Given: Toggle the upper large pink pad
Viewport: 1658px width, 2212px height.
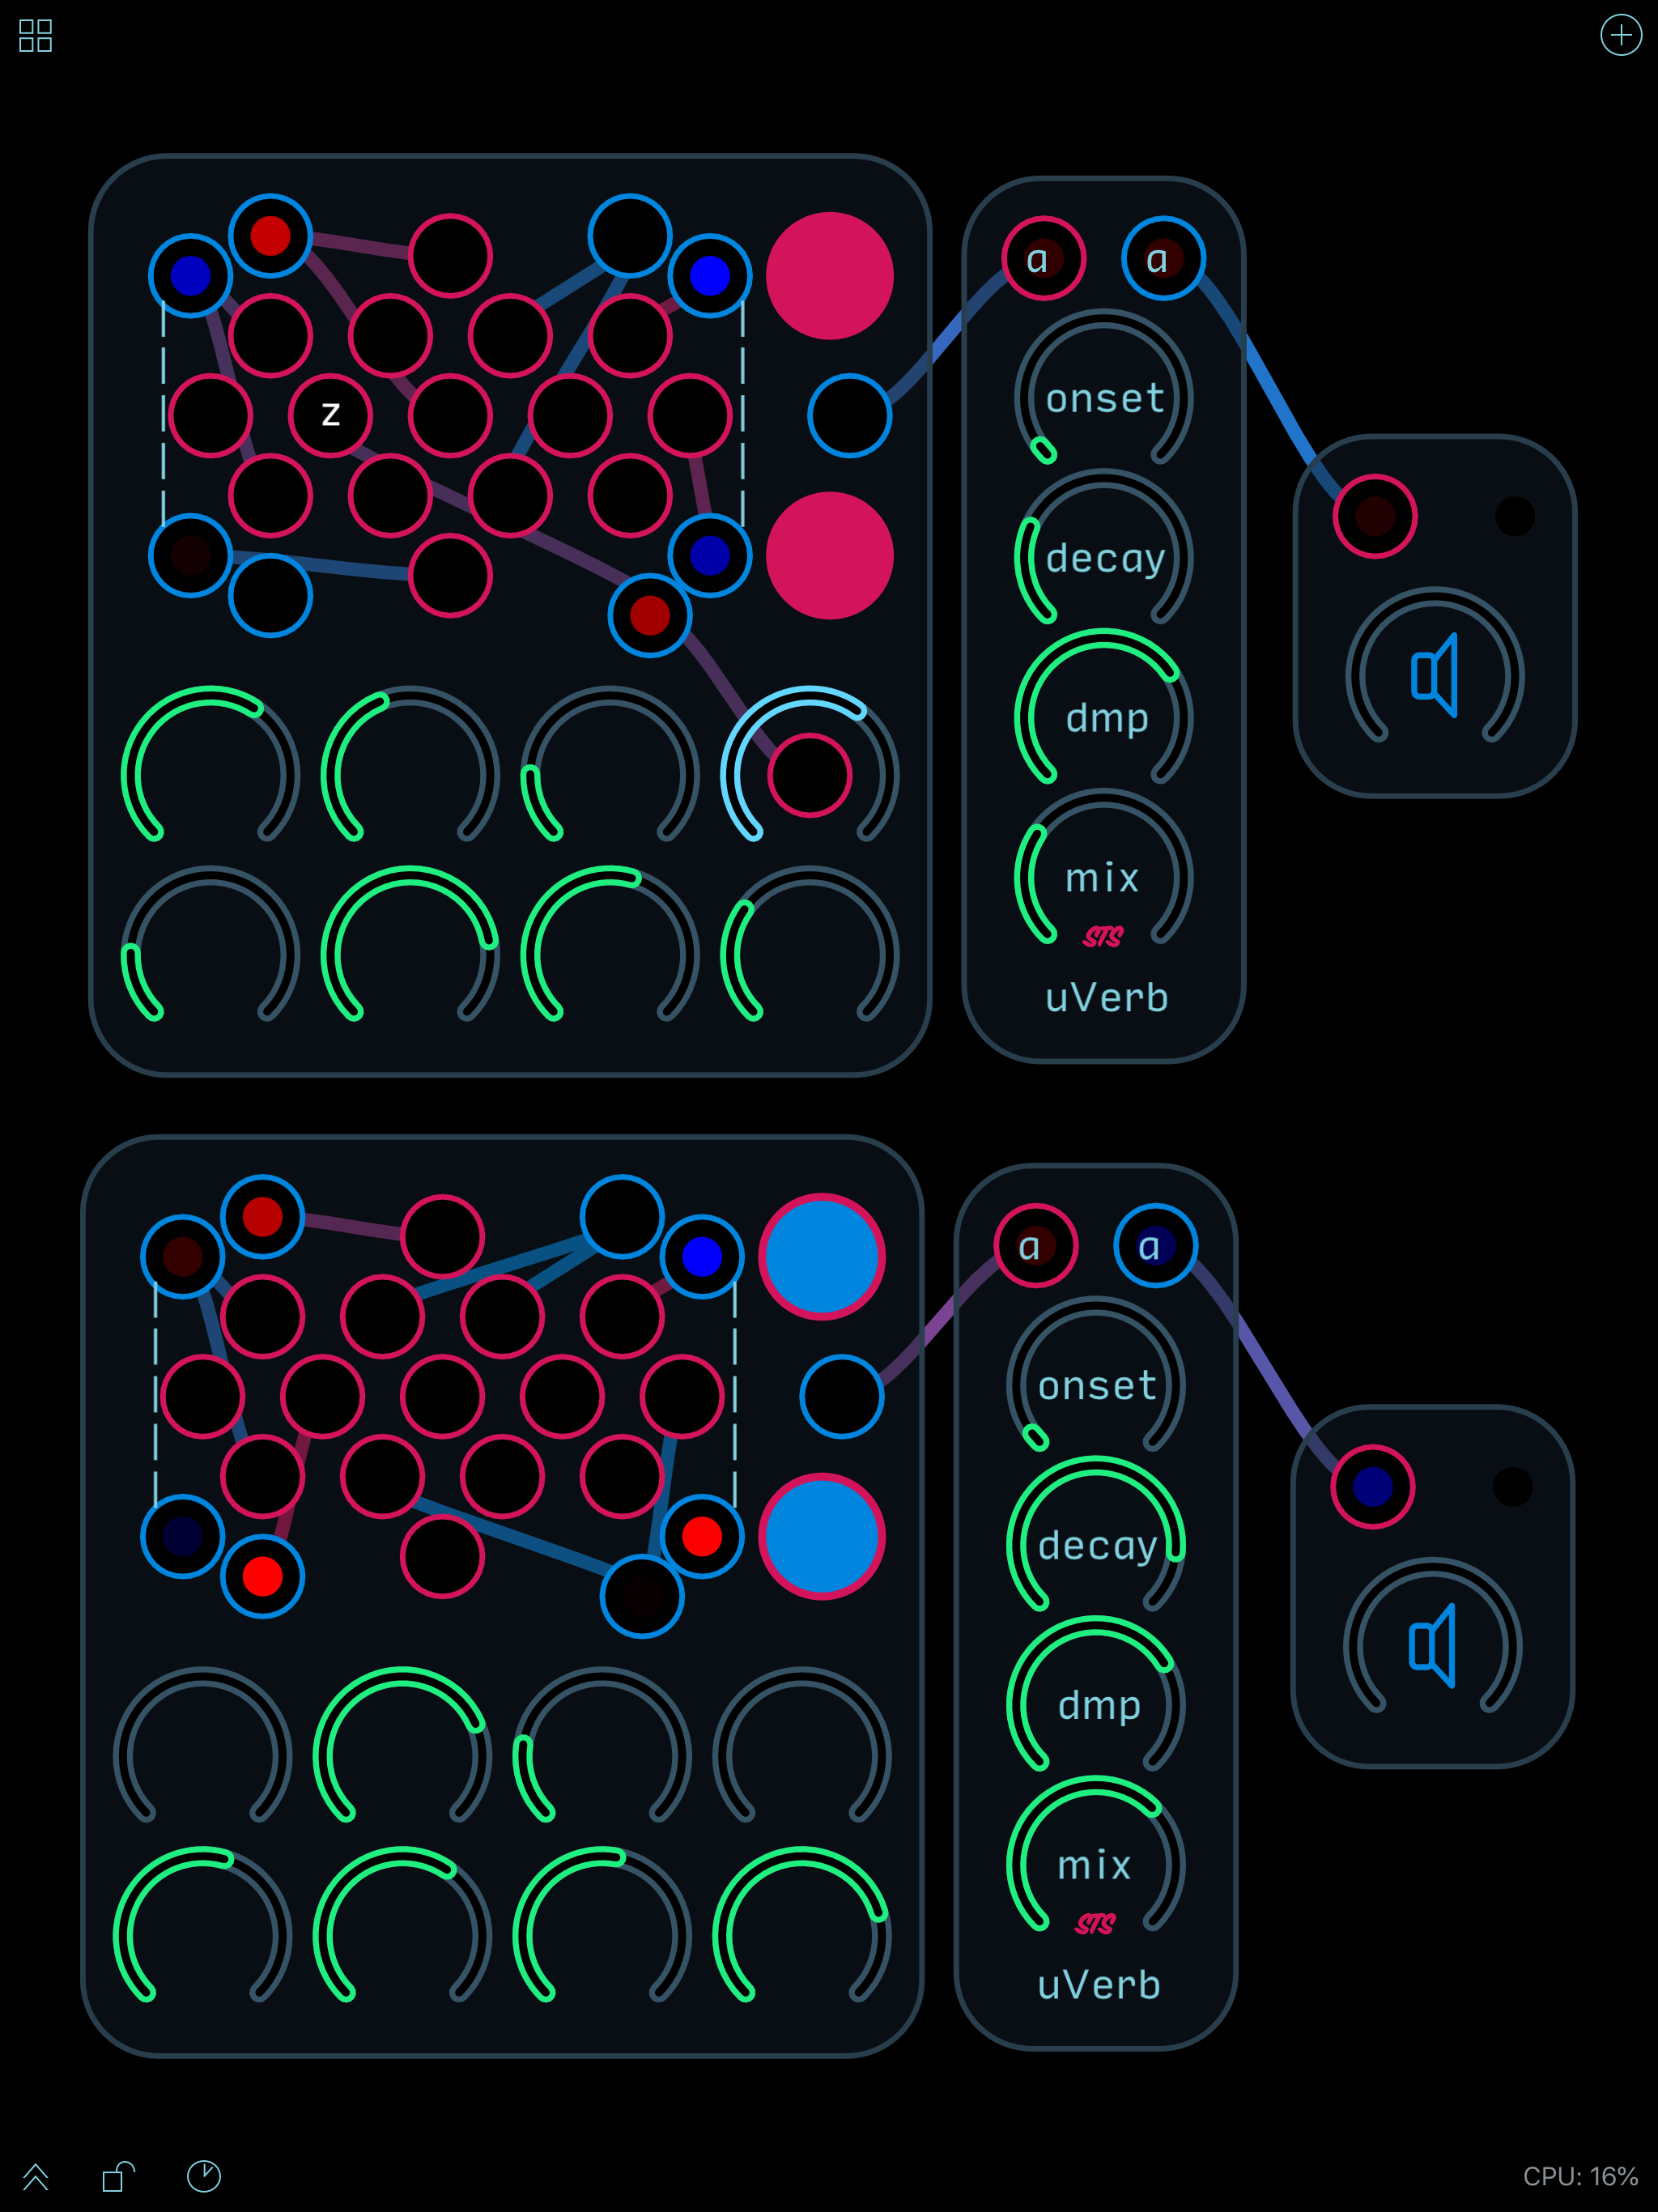Looking at the screenshot, I should (x=829, y=276).
